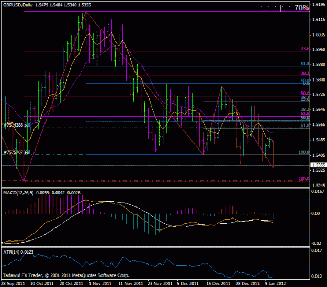Click the 23 Nov 2011 date label
Screen dimensions: 327x287
(160, 284)
